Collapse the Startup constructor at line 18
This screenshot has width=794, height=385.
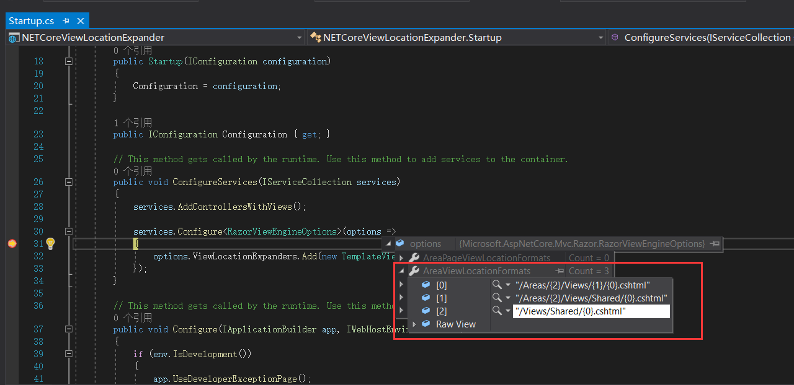68,61
